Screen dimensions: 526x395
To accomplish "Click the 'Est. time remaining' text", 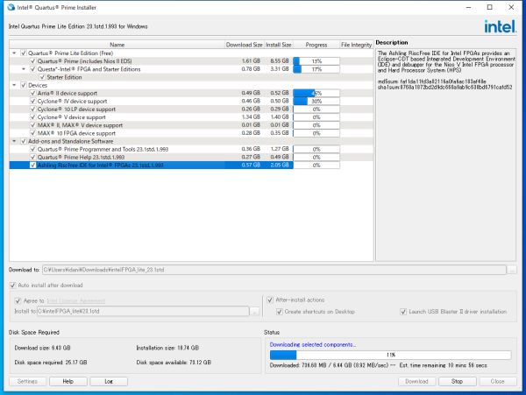I will [x=443, y=365].
